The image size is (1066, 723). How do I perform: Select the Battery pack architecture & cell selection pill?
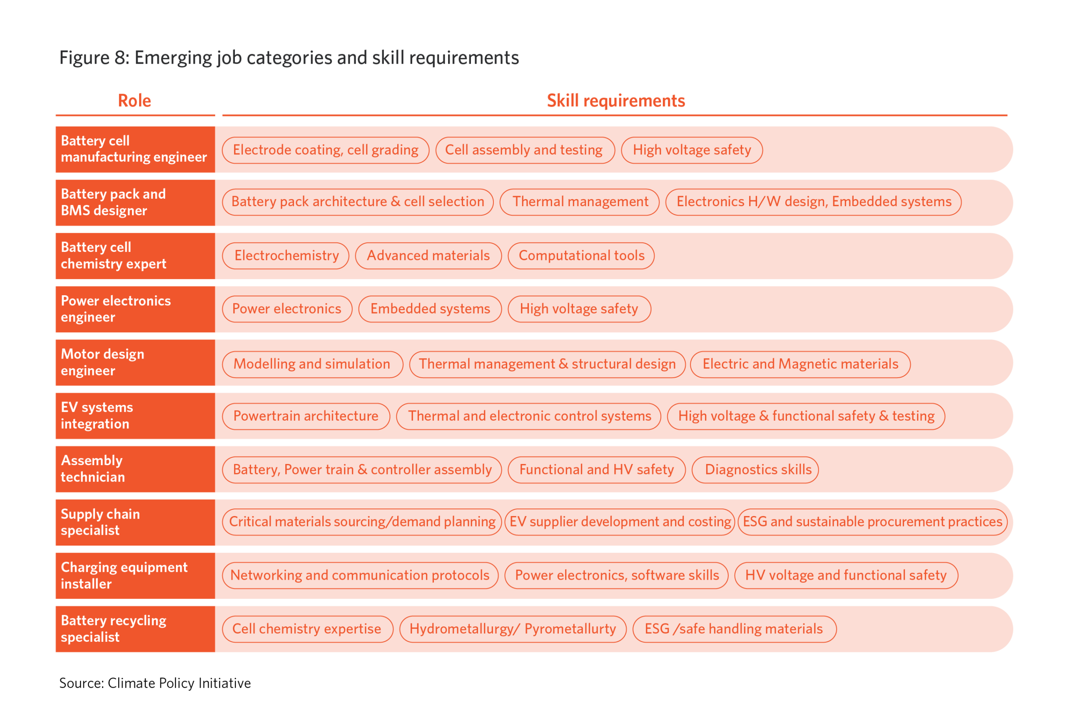tap(357, 202)
